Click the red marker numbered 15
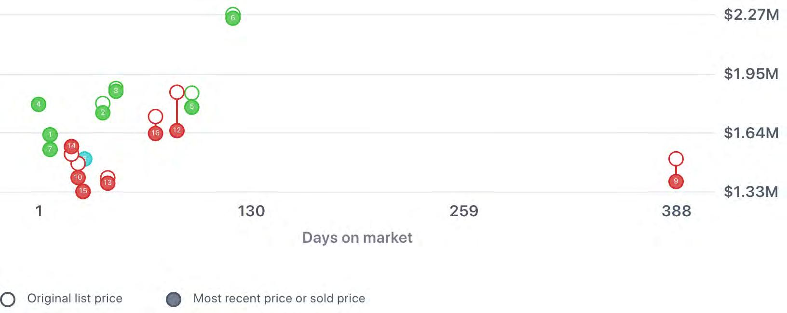 click(x=83, y=191)
